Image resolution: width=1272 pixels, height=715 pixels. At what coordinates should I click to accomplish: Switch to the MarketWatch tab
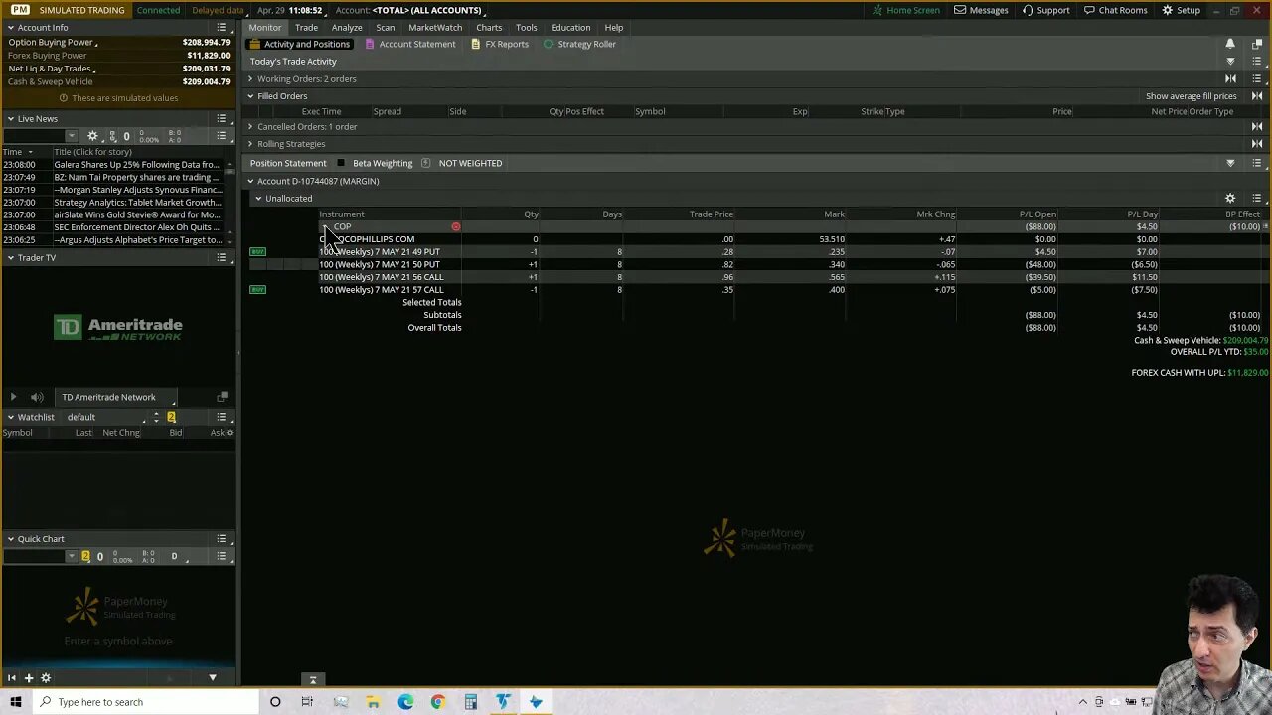point(435,27)
